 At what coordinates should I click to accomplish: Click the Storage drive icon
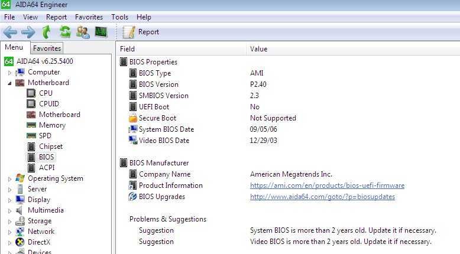pos(20,221)
